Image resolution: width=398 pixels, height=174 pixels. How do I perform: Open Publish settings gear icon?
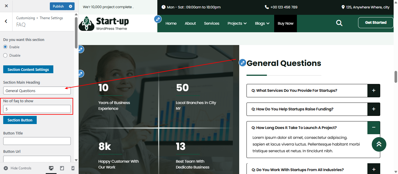71,6
